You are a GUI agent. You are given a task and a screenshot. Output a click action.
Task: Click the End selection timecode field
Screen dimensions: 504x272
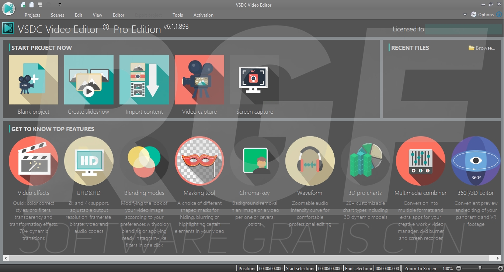click(x=387, y=269)
